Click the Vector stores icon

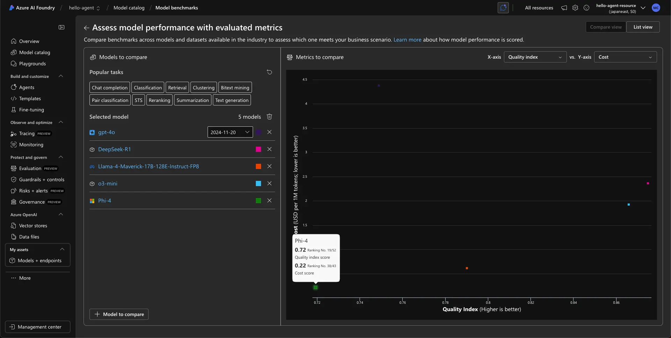tap(14, 226)
